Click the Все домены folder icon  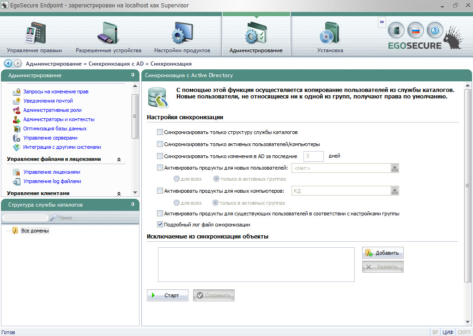[15, 231]
